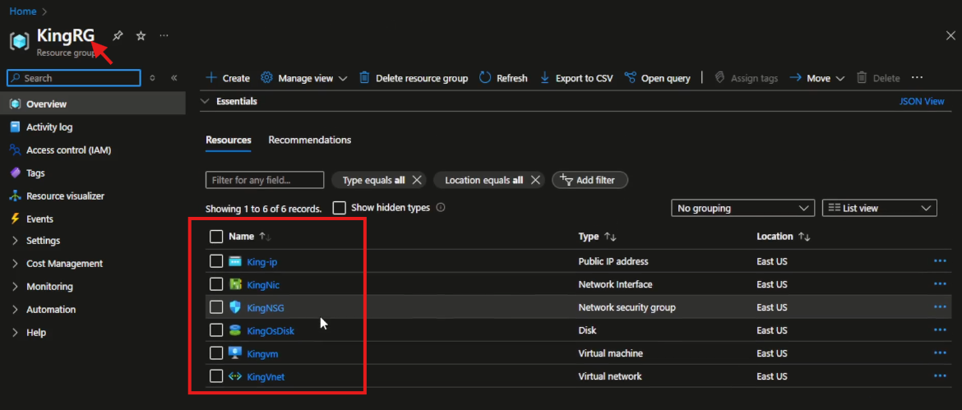Click the info icon beside Show hidden types
This screenshot has height=410, width=962.
point(440,208)
